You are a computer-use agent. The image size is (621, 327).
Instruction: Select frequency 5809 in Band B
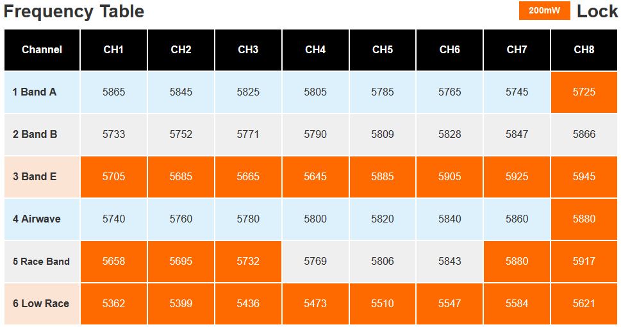pos(383,135)
